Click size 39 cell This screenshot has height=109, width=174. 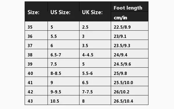click(x=36, y=63)
